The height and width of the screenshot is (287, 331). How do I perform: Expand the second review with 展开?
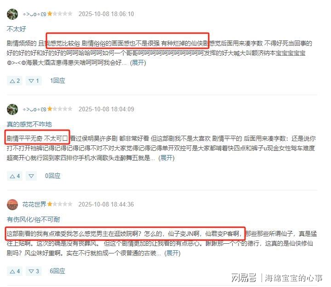coord(166,158)
